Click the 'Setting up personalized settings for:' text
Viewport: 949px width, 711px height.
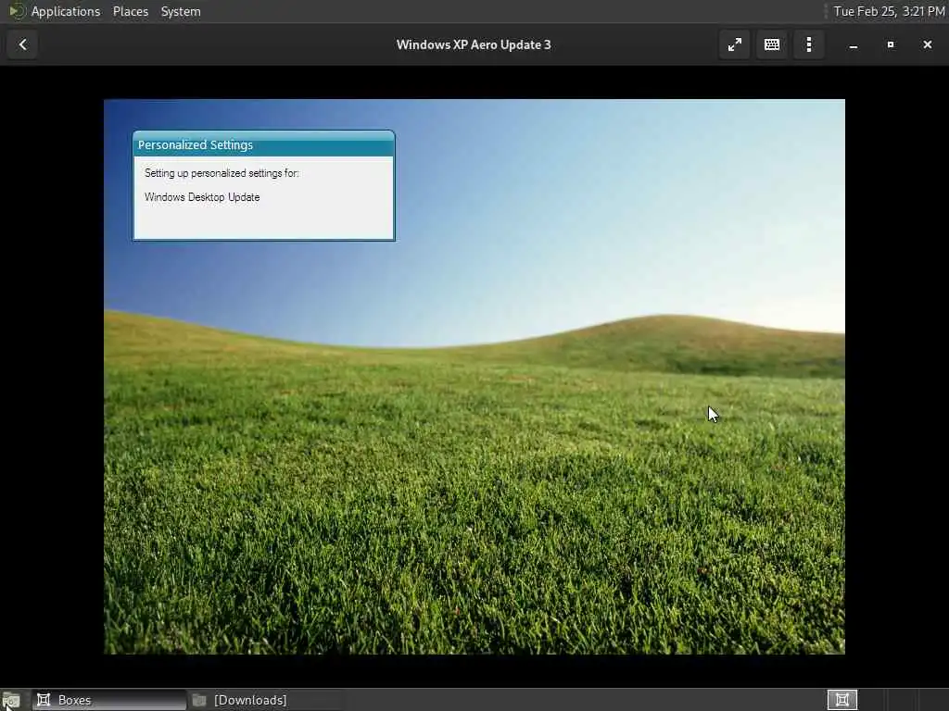221,173
